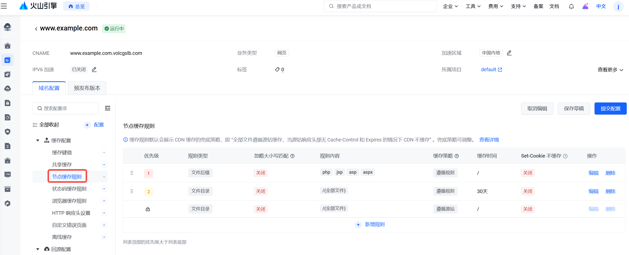The height and width of the screenshot is (255, 629).
Task: Switch to the 预发布版本 tab
Action: [87, 88]
